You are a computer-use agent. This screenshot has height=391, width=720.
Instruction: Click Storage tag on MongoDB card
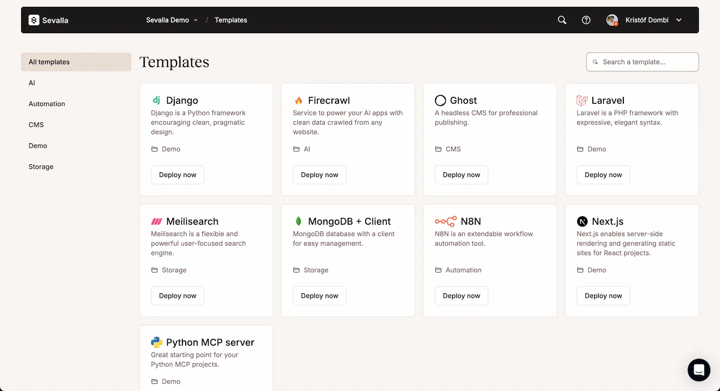tap(316, 270)
